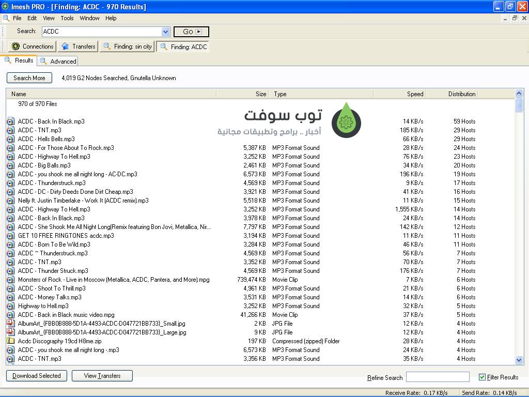The image size is (529, 397).
Task: Click the Imesh PRO title bar app icon
Action: click(x=5, y=6)
